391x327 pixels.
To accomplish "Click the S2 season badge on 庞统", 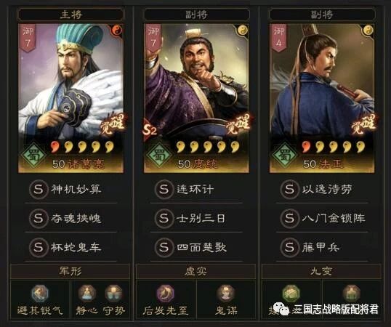I will pyautogui.click(x=150, y=129).
